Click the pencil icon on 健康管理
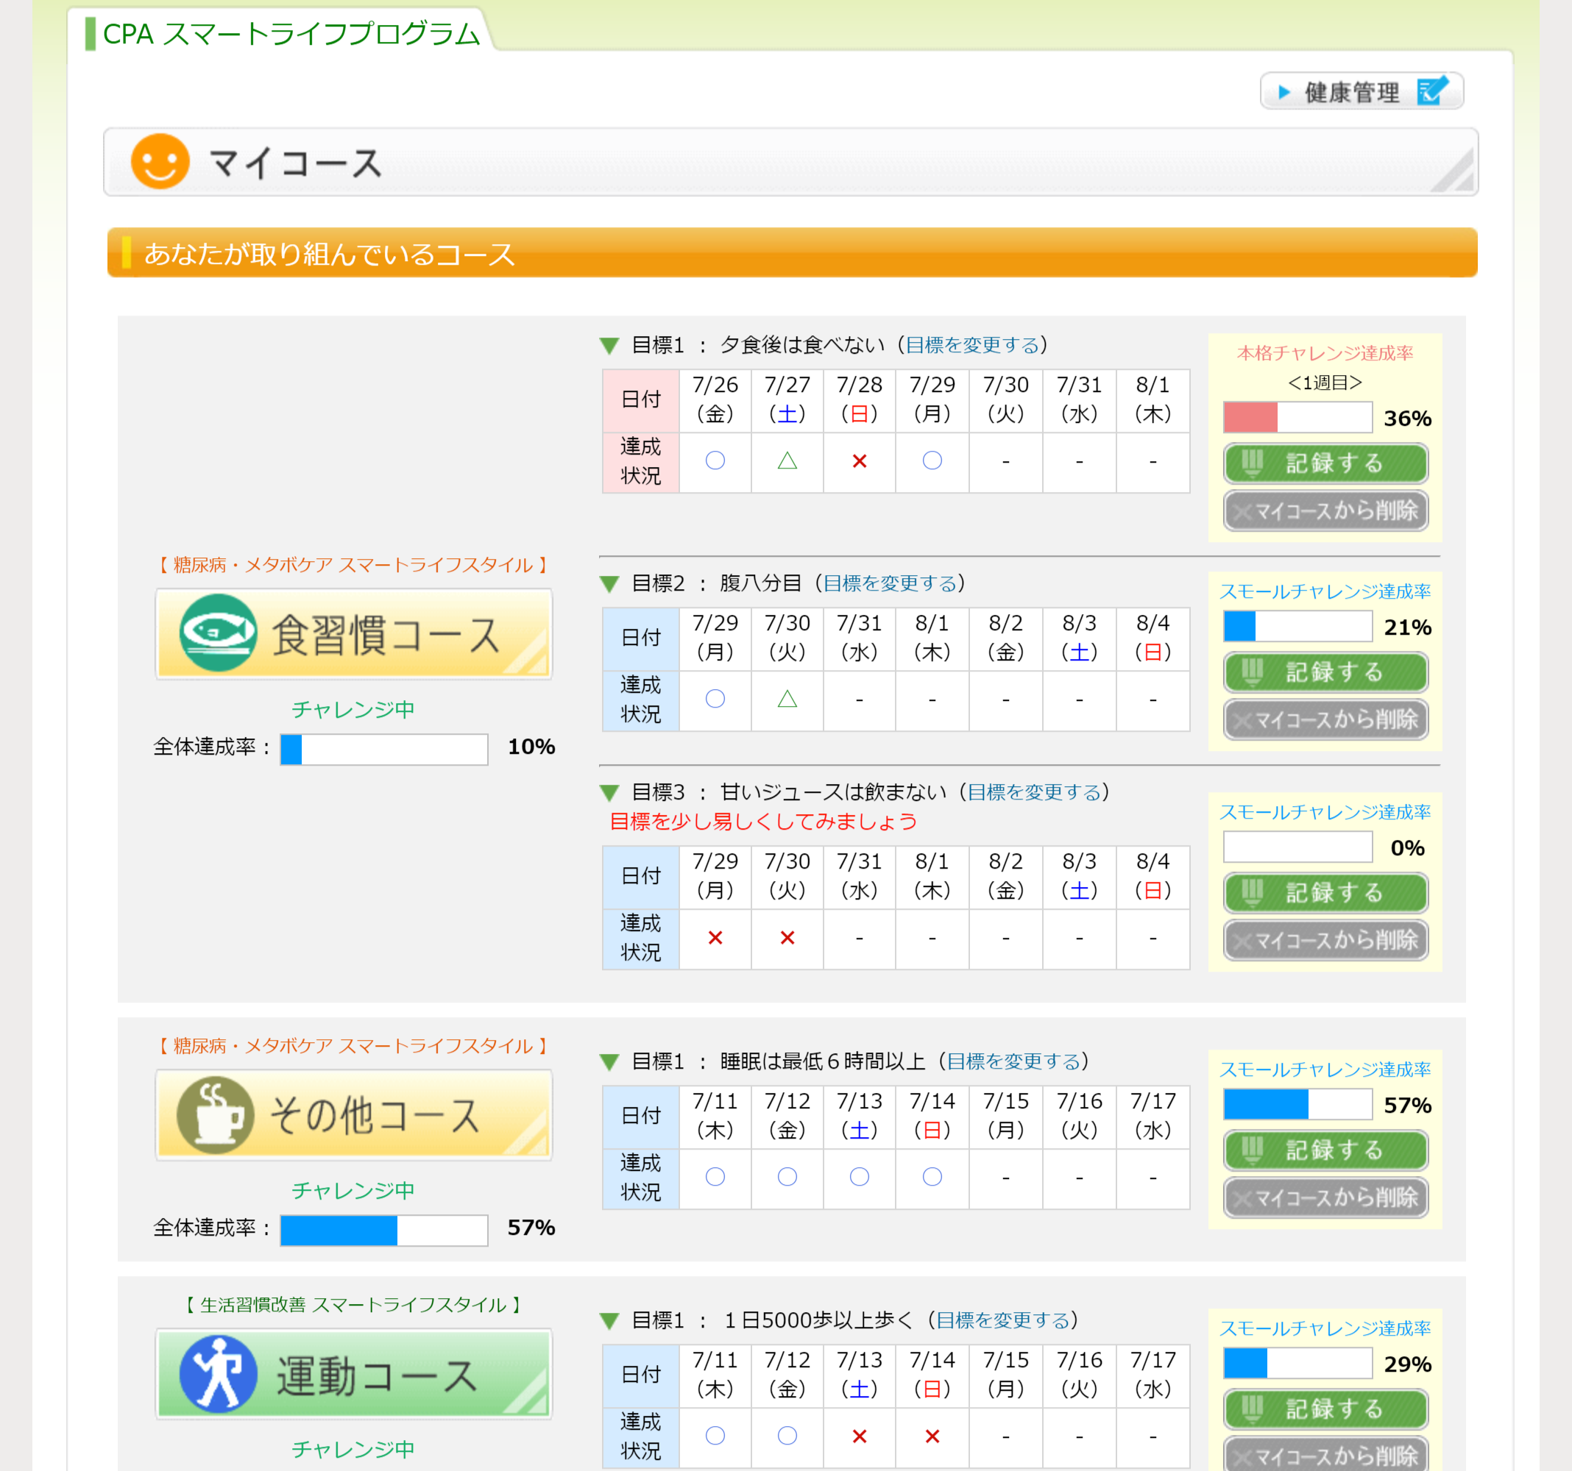Screen dimensions: 1572x1471 [x=1432, y=92]
